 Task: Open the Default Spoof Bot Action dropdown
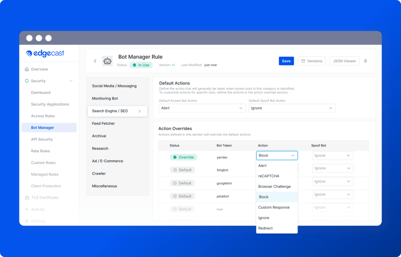[x=292, y=108]
